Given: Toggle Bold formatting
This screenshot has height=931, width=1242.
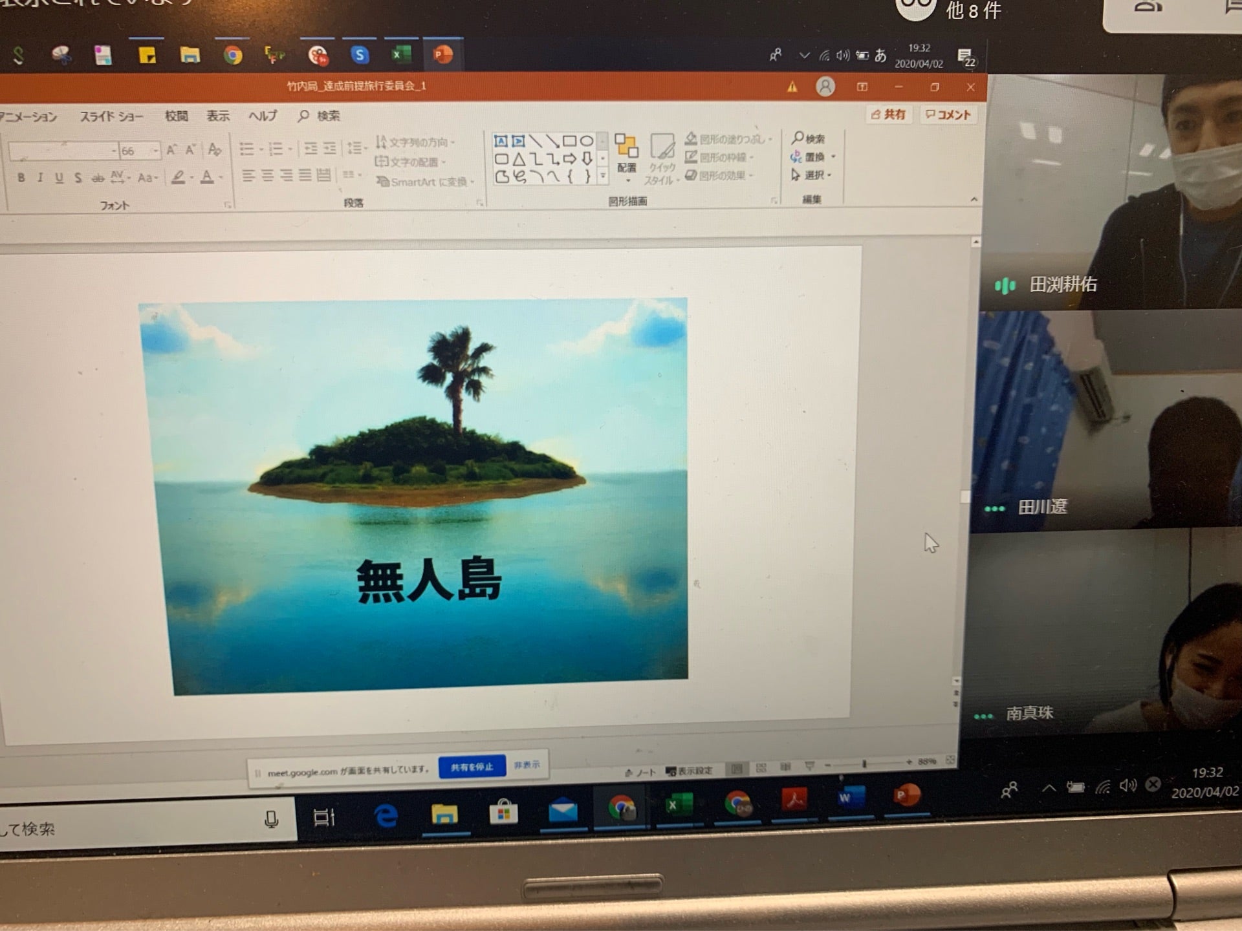Looking at the screenshot, I should click(x=19, y=177).
